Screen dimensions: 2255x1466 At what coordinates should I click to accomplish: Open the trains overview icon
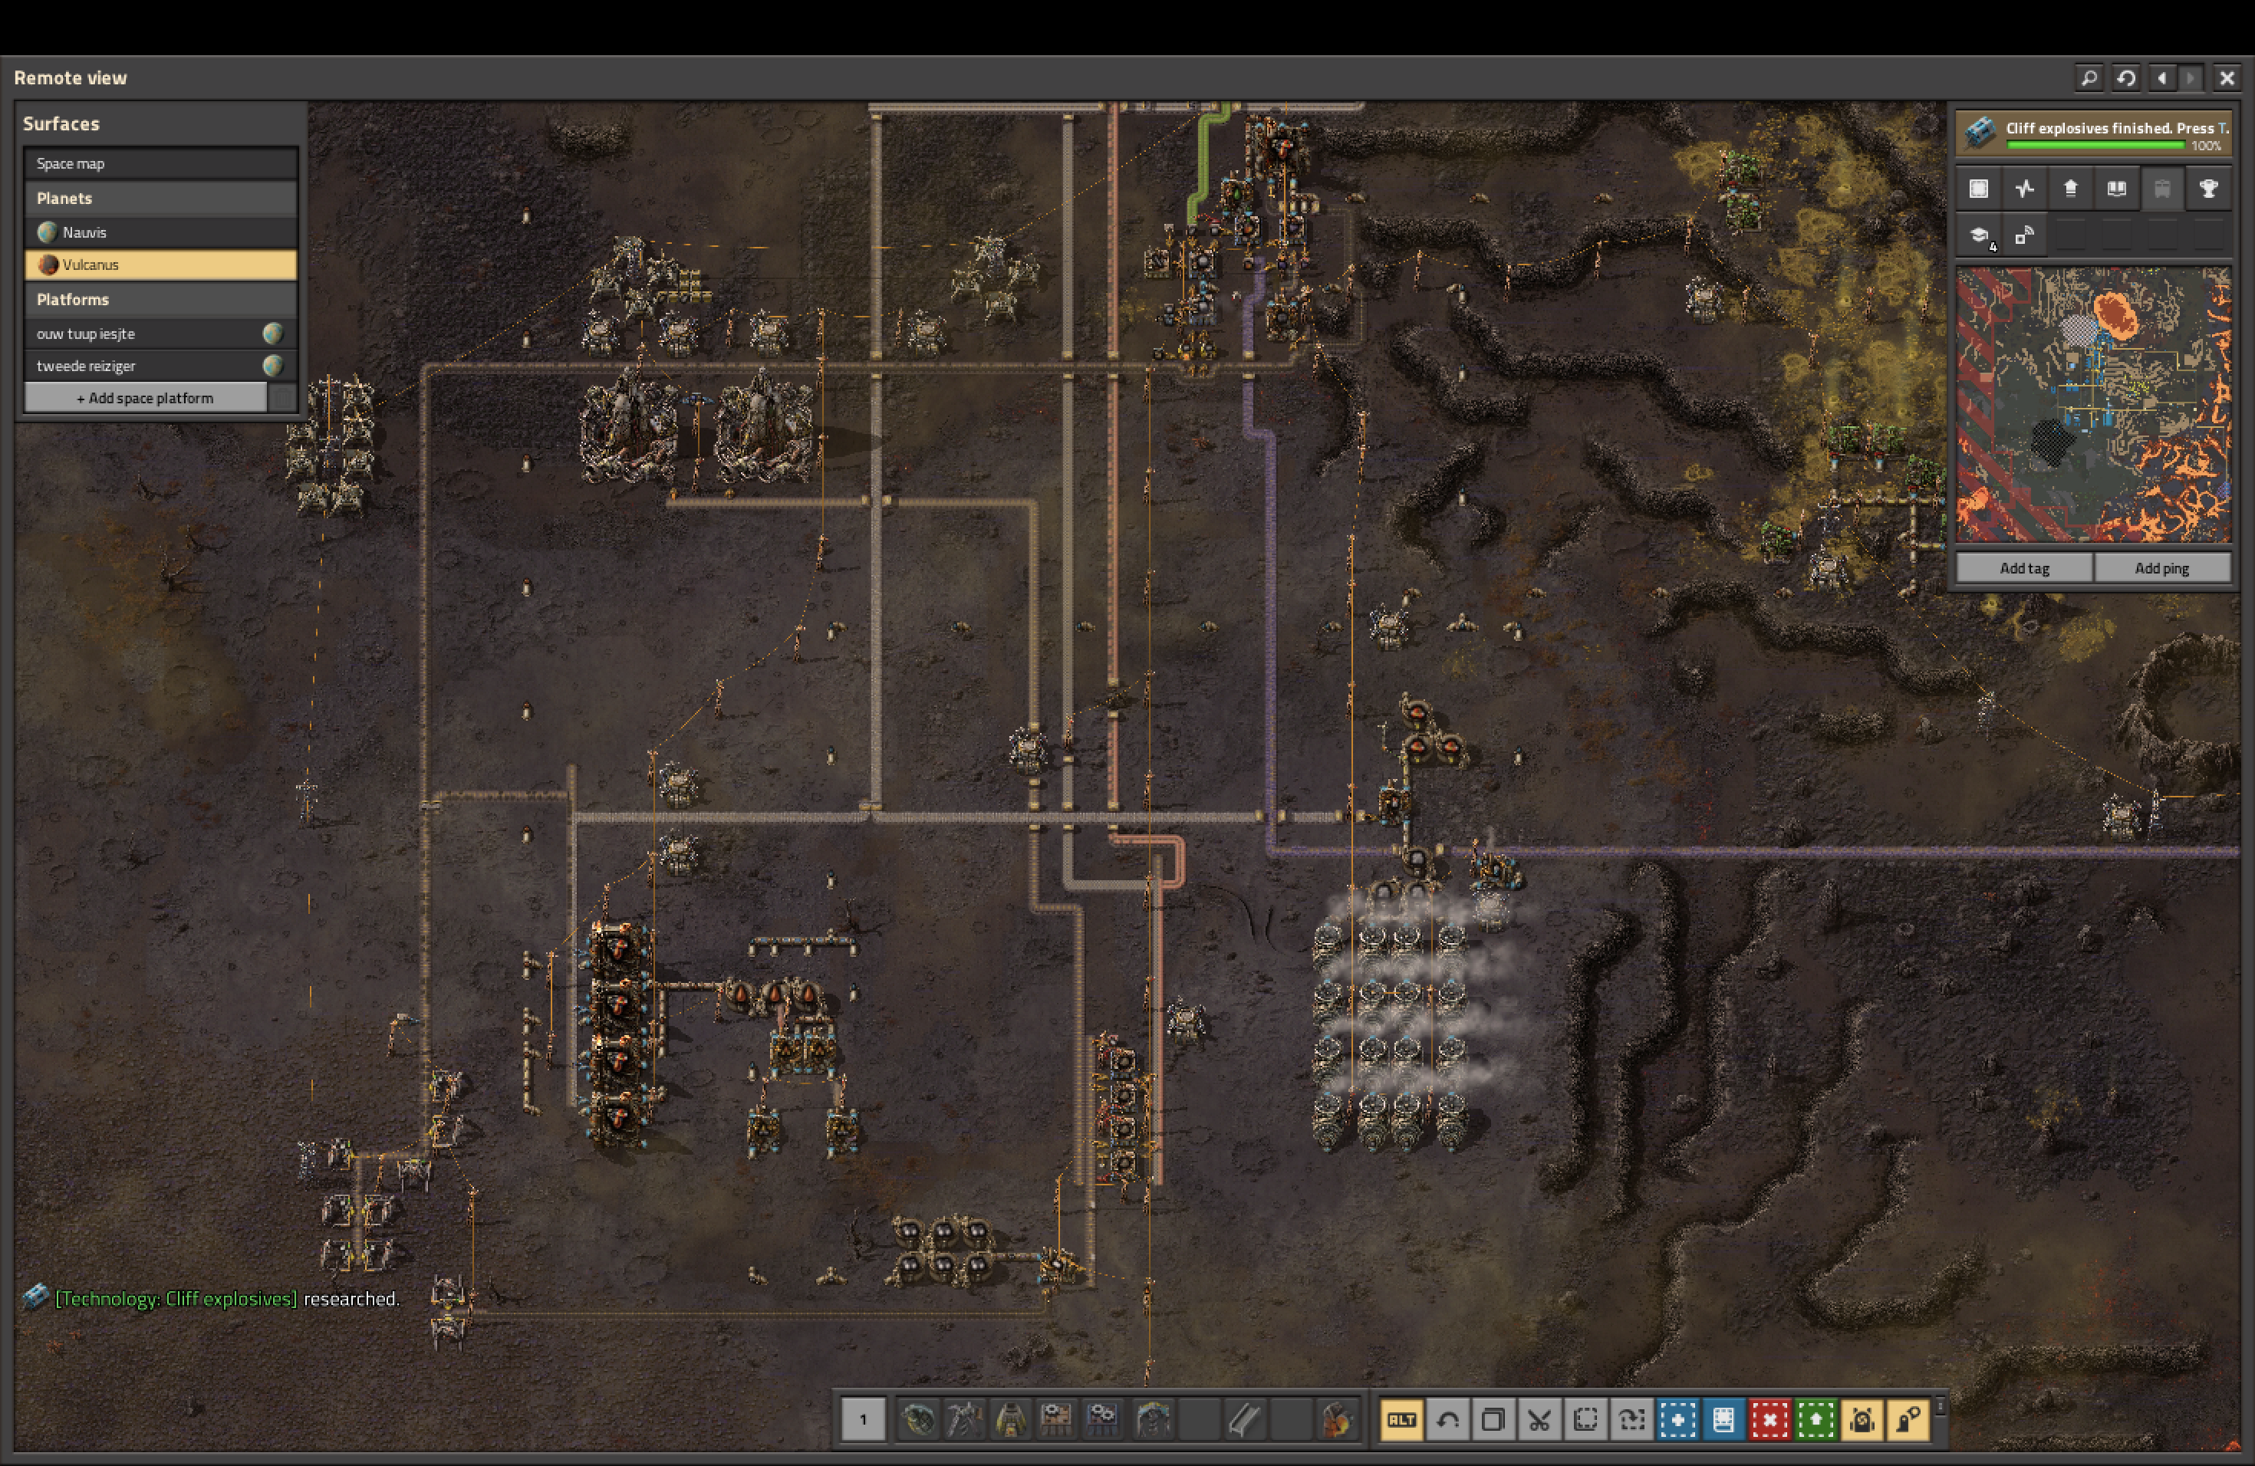pos(2162,189)
